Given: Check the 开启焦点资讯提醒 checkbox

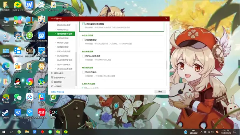Looking at the screenshot, I should 83,56.
